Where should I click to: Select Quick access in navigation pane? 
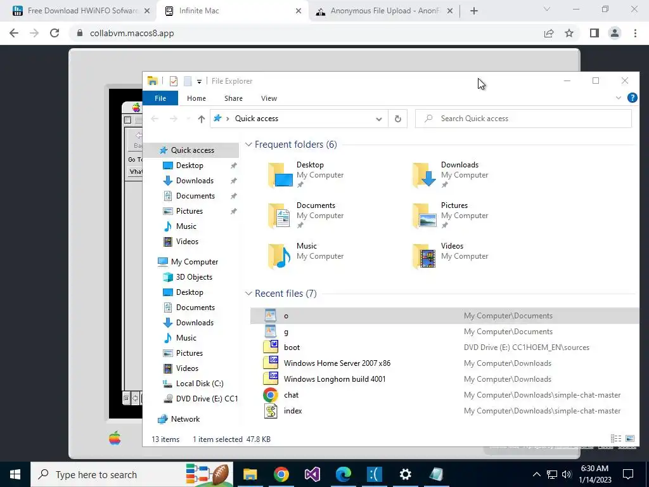coord(193,150)
